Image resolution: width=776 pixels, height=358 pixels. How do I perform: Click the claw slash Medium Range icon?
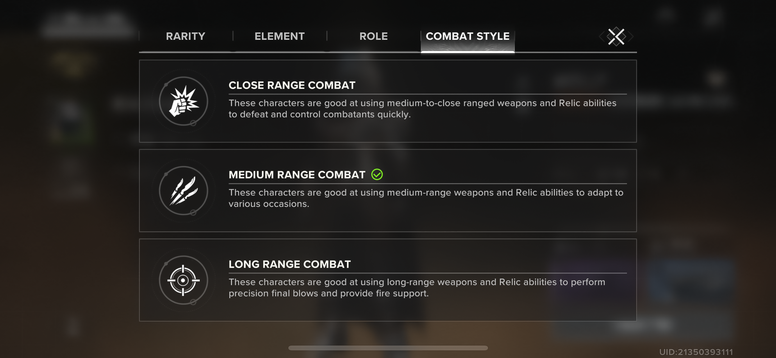(x=184, y=190)
